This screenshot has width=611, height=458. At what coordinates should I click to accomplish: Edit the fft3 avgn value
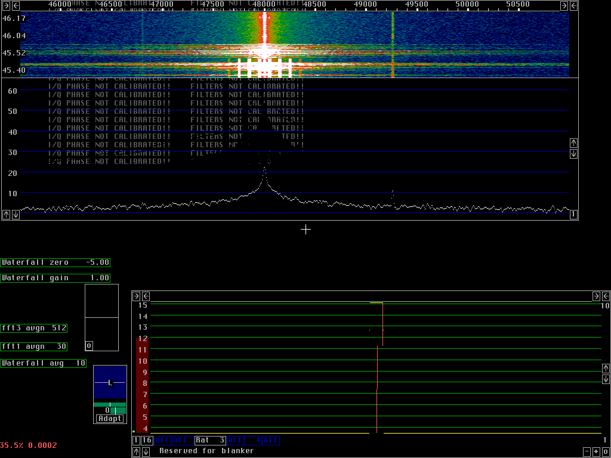pos(34,329)
